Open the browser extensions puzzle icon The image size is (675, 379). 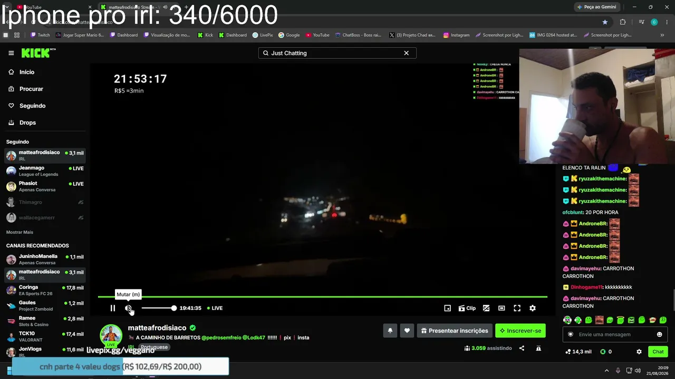pos(623,22)
